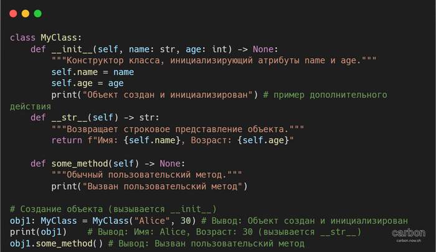Click the 'self.age = age' line
The image size is (436, 252).
pos(87,83)
